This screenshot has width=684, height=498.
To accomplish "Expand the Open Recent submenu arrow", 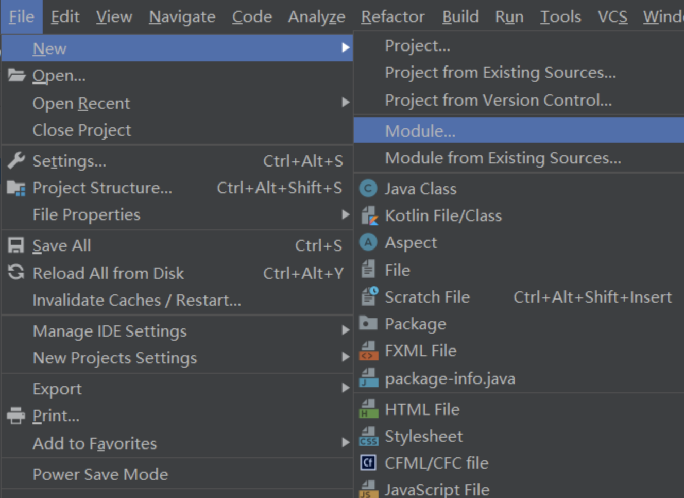I will pyautogui.click(x=345, y=103).
